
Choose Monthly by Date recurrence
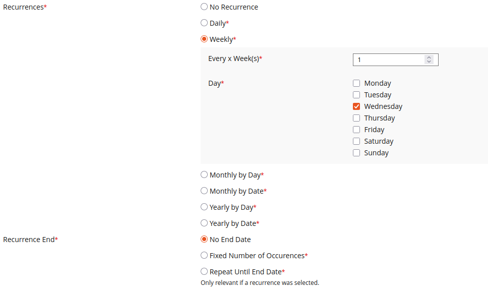pyautogui.click(x=204, y=191)
